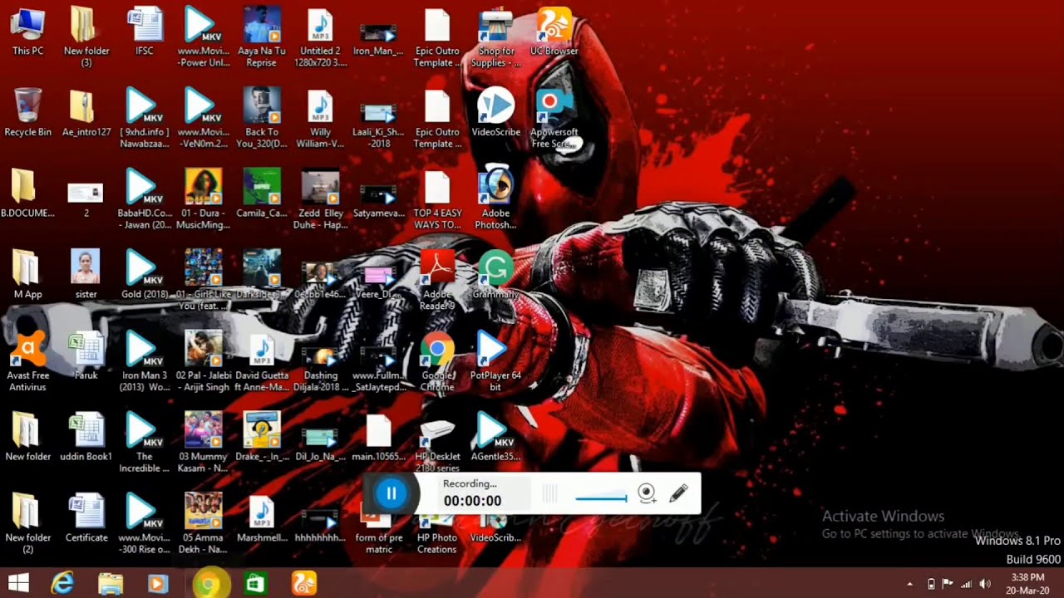Screen dimensions: 1064x598
Task: Open the Action Center flag icon
Action: (948, 584)
